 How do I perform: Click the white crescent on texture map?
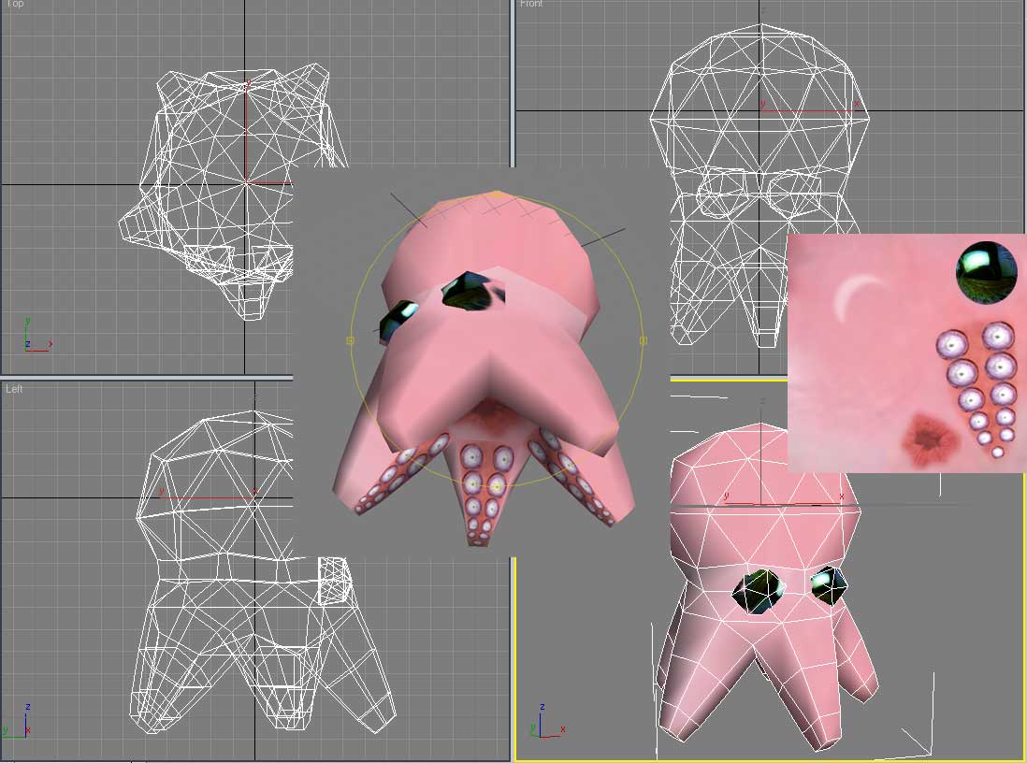pyautogui.click(x=861, y=296)
